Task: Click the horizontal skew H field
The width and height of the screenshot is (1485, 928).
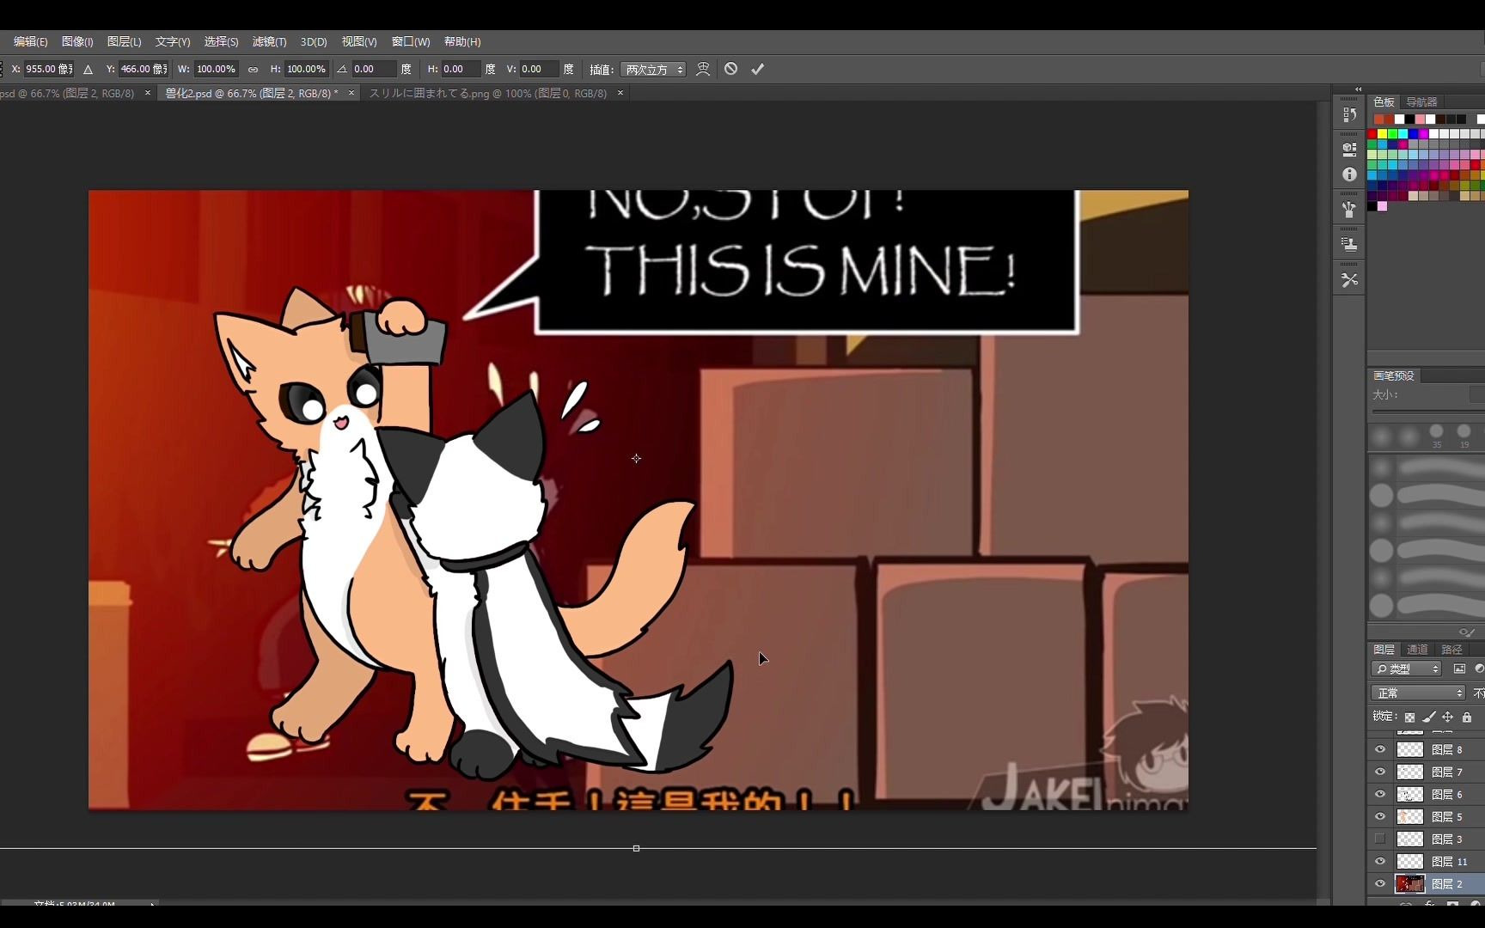Action: click(461, 69)
